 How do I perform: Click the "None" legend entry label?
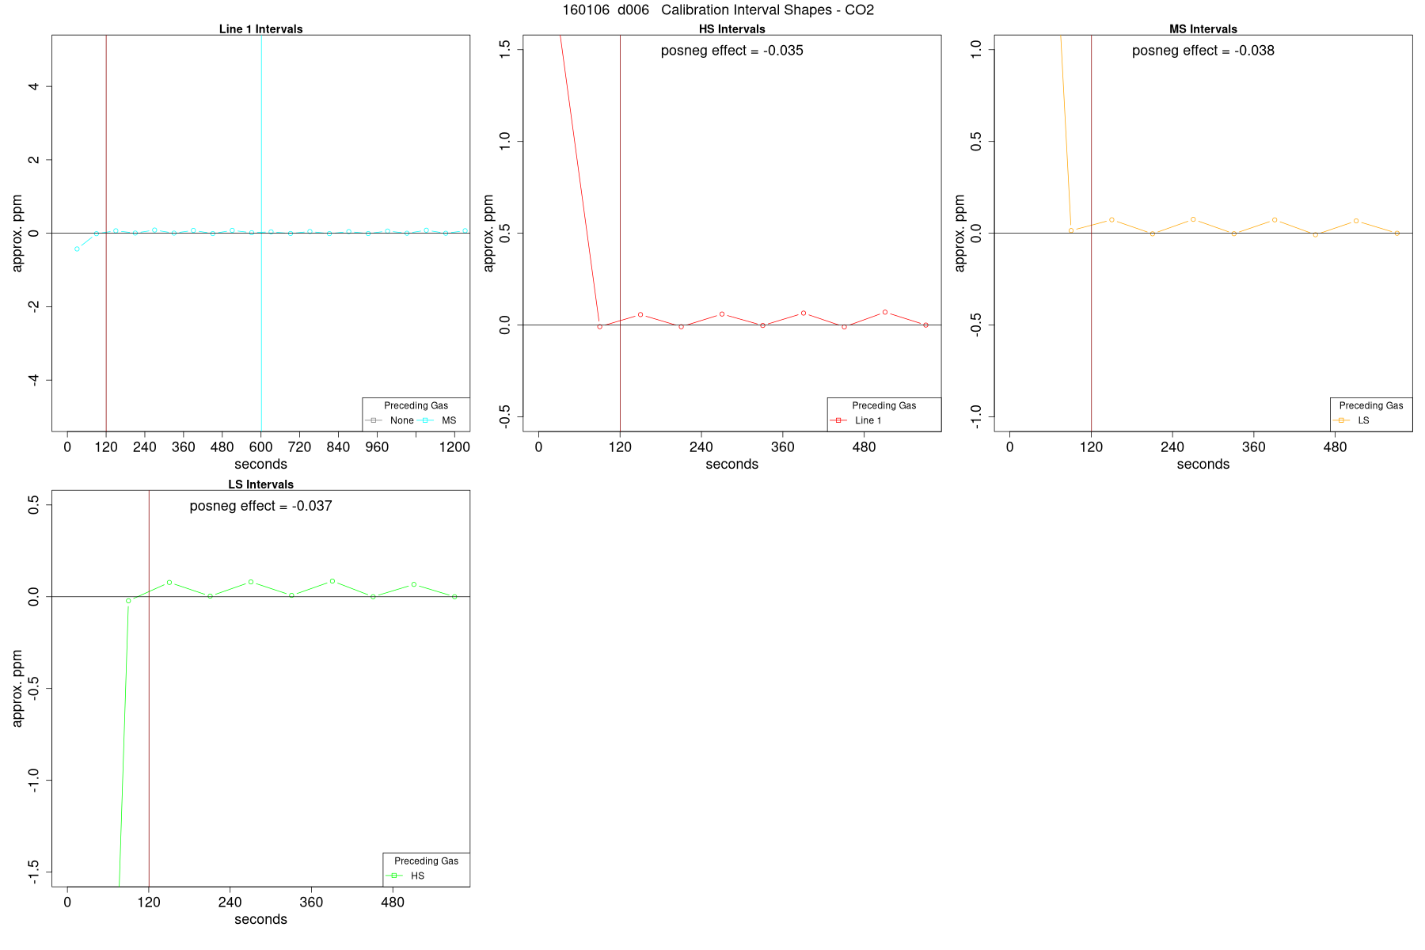(401, 420)
